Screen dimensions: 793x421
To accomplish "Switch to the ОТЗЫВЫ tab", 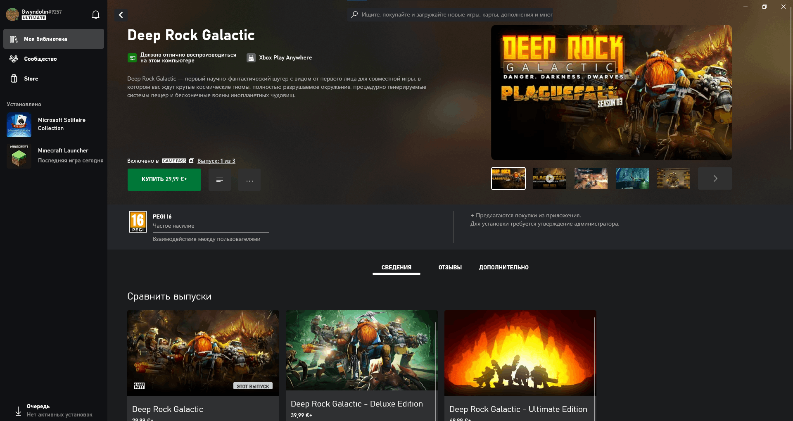I will [x=450, y=267].
